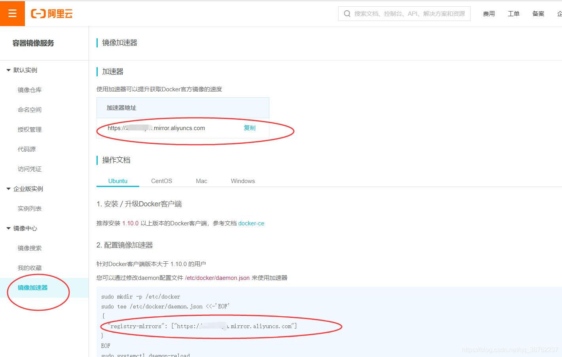Open 镜像仓库 in sidebar

coord(30,90)
